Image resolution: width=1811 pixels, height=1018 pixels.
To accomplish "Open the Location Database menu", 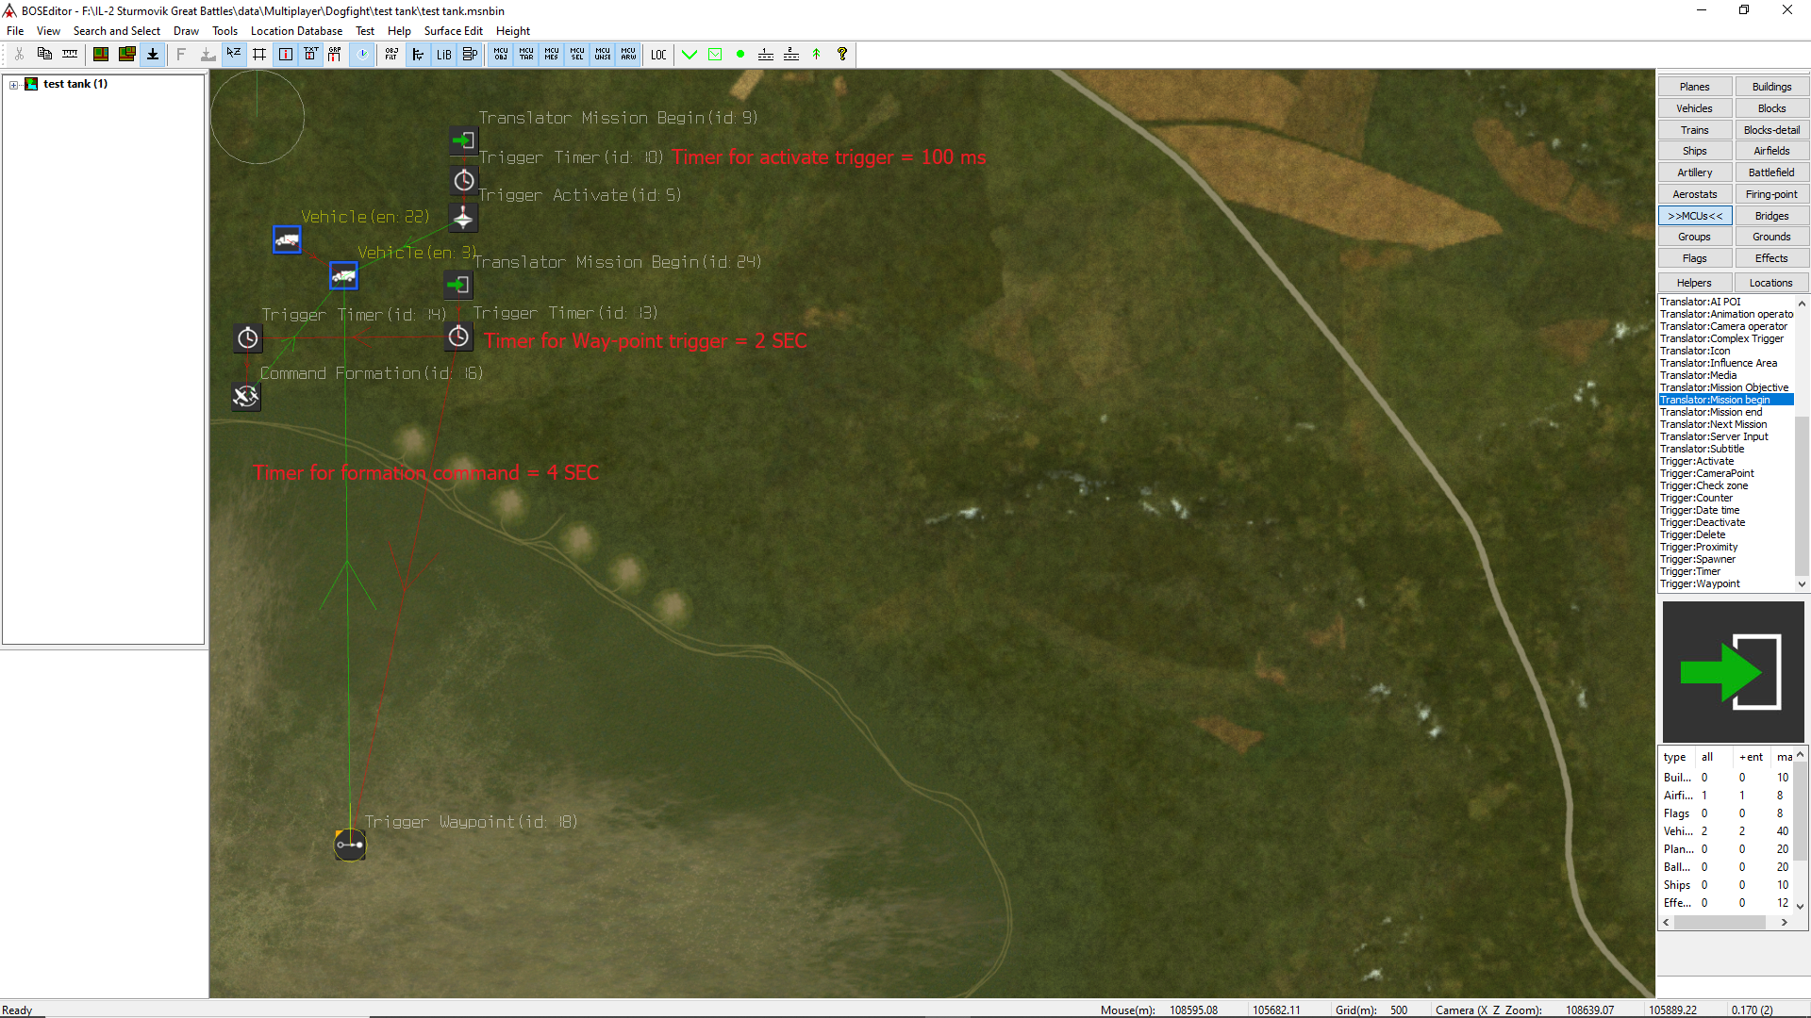I will (x=296, y=31).
